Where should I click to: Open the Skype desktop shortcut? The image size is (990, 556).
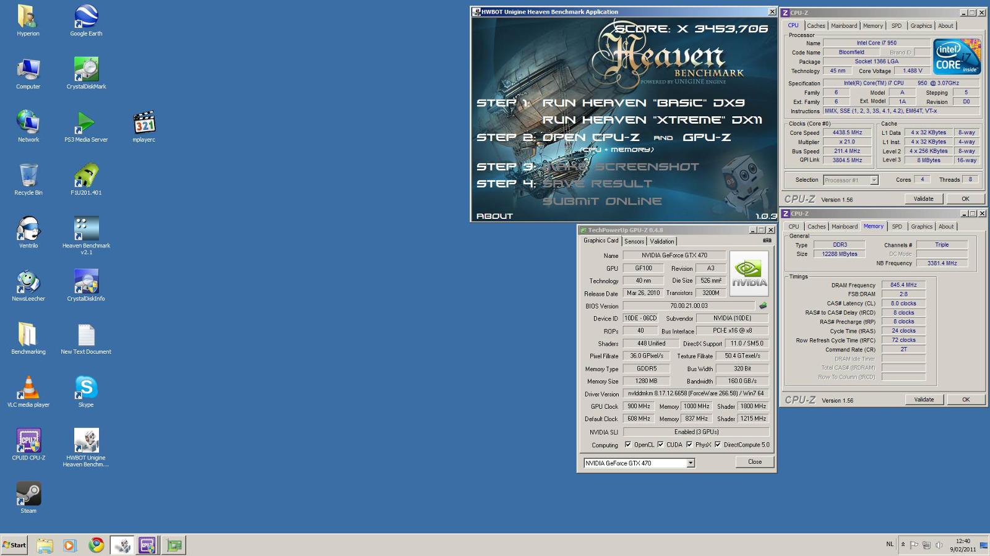[x=86, y=393]
